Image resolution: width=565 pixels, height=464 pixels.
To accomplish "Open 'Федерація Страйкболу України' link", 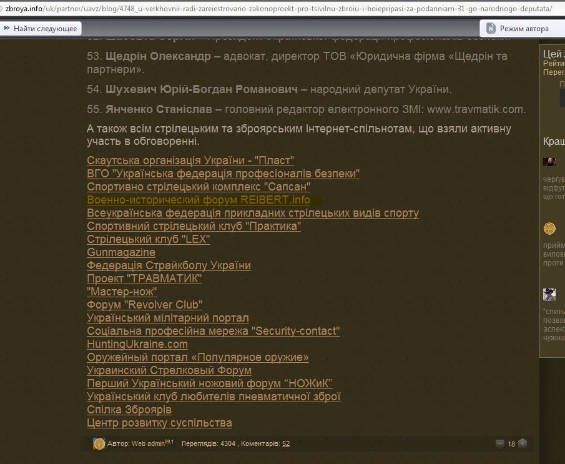I will pyautogui.click(x=169, y=265).
